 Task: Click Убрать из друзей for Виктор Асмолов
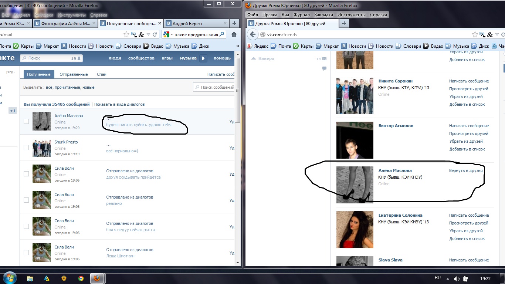pos(466,141)
